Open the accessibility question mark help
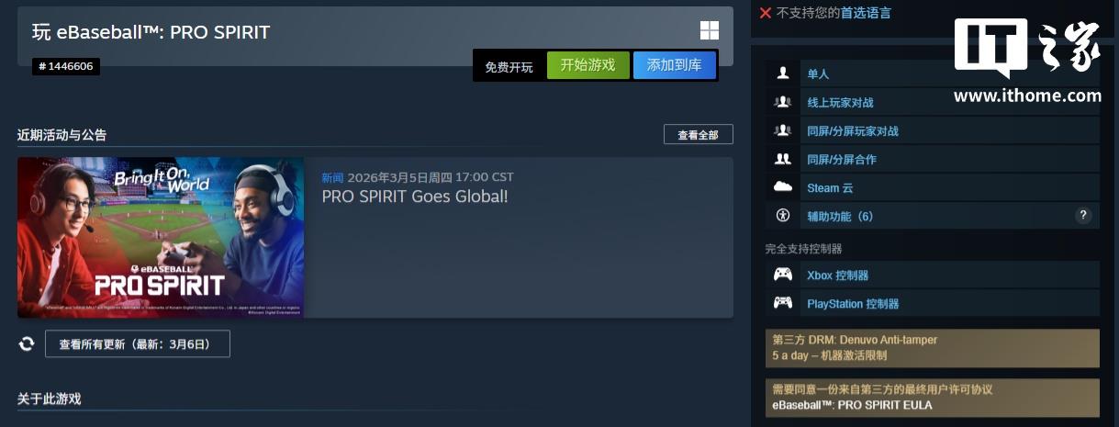1119x427 pixels. (1083, 216)
